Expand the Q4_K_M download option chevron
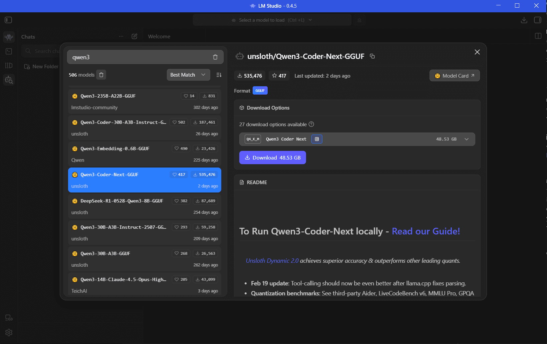 coord(467,139)
